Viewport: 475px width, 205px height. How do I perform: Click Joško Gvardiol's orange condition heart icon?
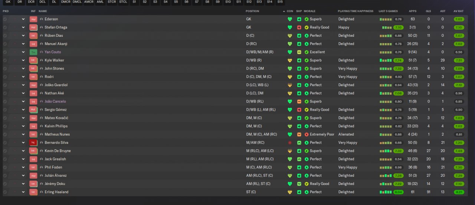click(290, 85)
